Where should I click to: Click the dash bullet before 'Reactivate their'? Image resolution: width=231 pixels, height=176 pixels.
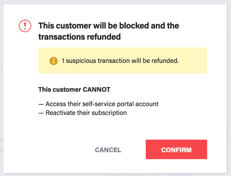click(x=41, y=113)
